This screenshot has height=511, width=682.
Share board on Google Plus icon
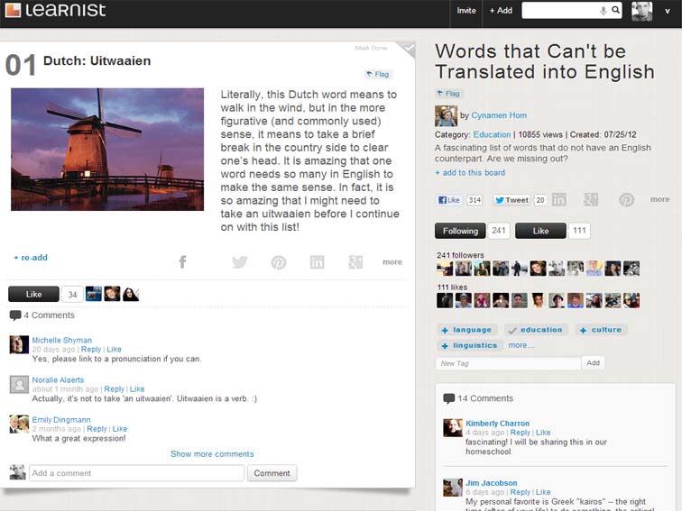pos(591,200)
